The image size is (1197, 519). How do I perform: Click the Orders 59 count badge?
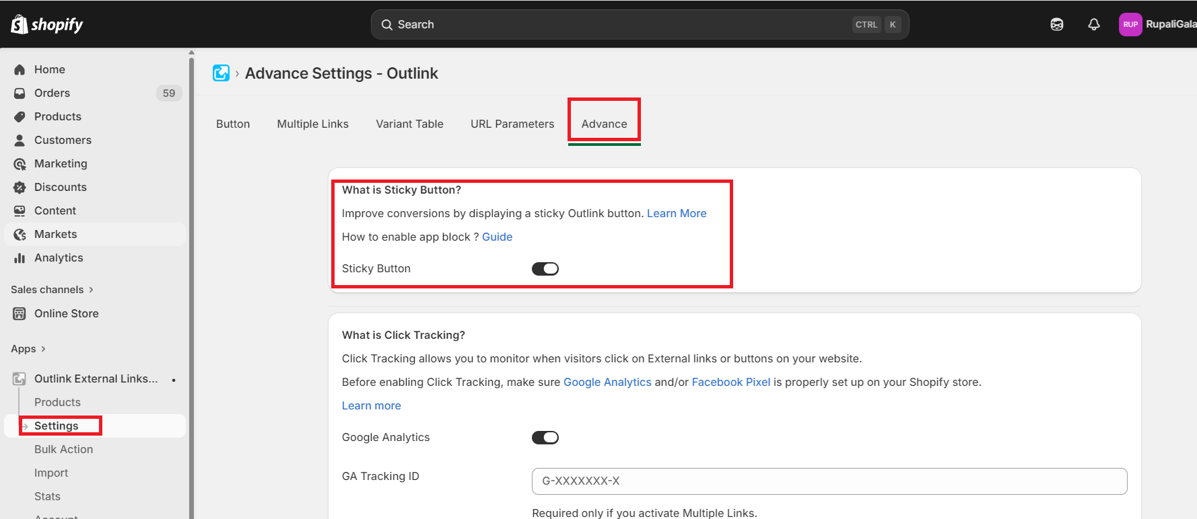pyautogui.click(x=169, y=93)
